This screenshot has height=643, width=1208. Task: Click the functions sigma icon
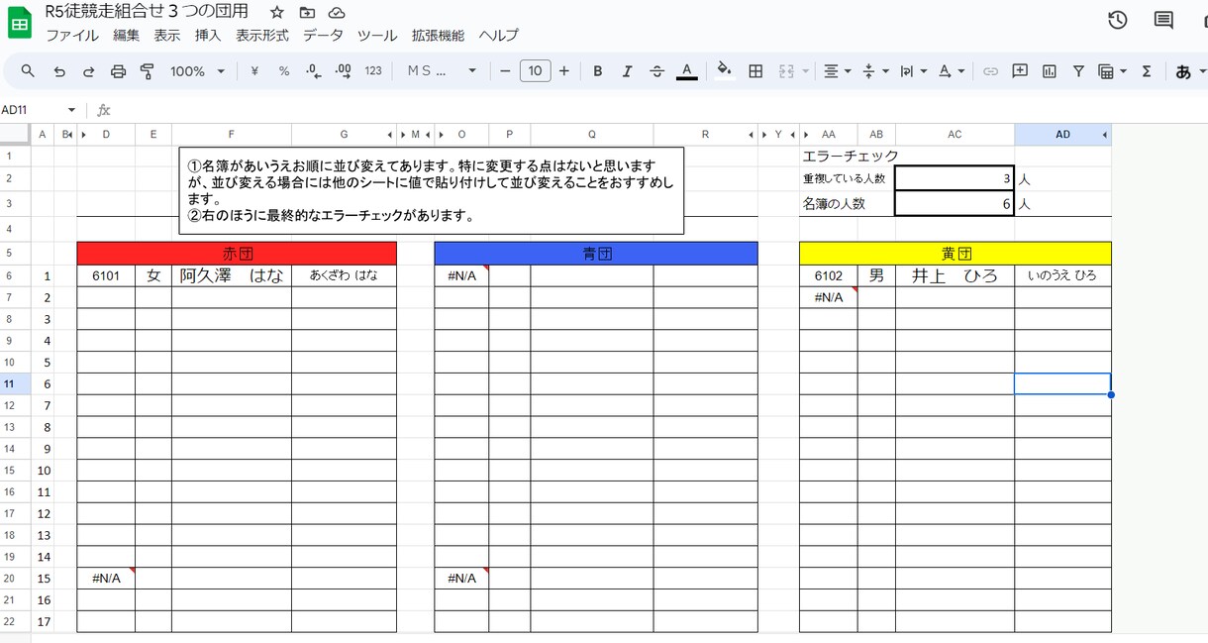pyautogui.click(x=1147, y=71)
